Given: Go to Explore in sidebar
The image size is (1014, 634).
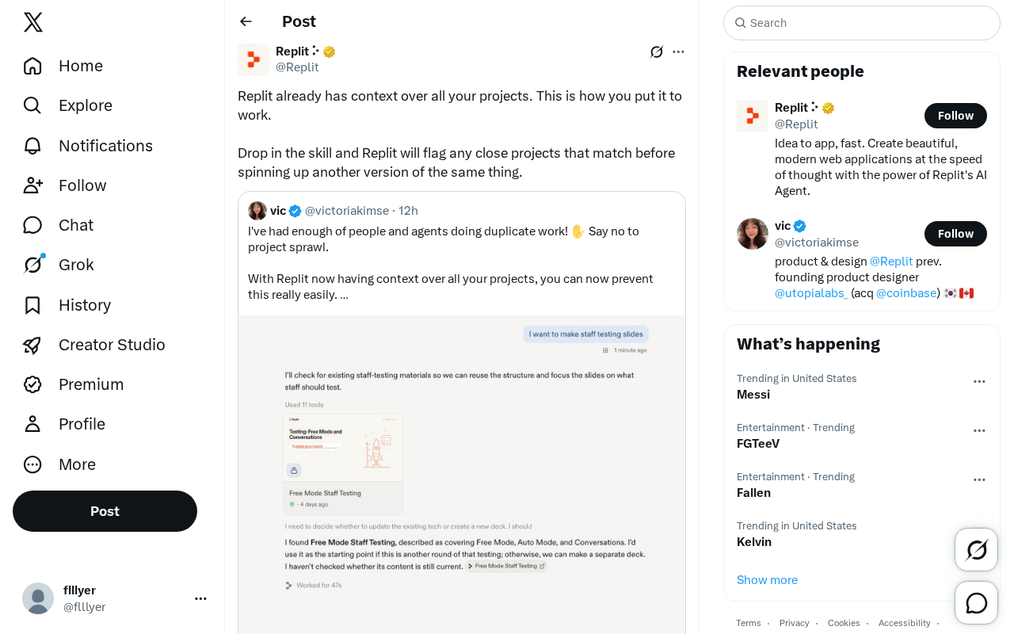Looking at the screenshot, I should (67, 105).
